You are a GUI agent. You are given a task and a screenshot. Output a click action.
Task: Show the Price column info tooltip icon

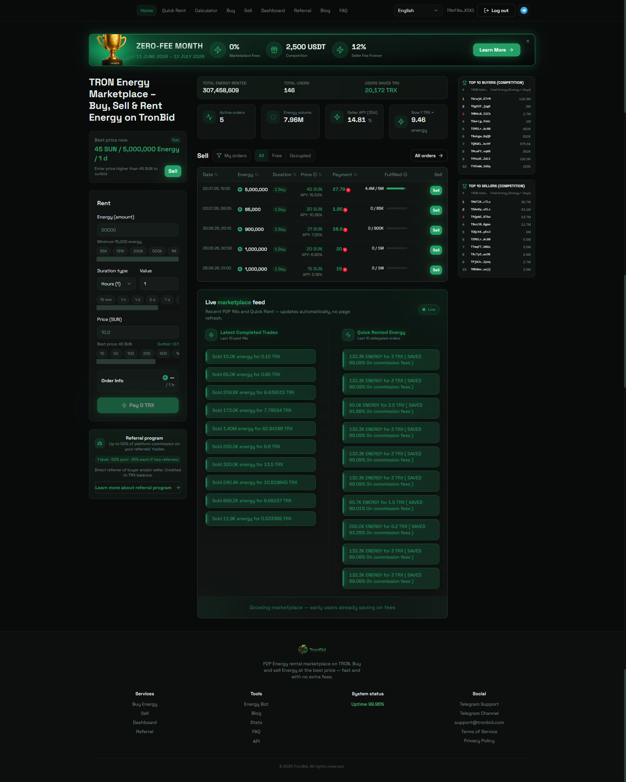pyautogui.click(x=315, y=175)
